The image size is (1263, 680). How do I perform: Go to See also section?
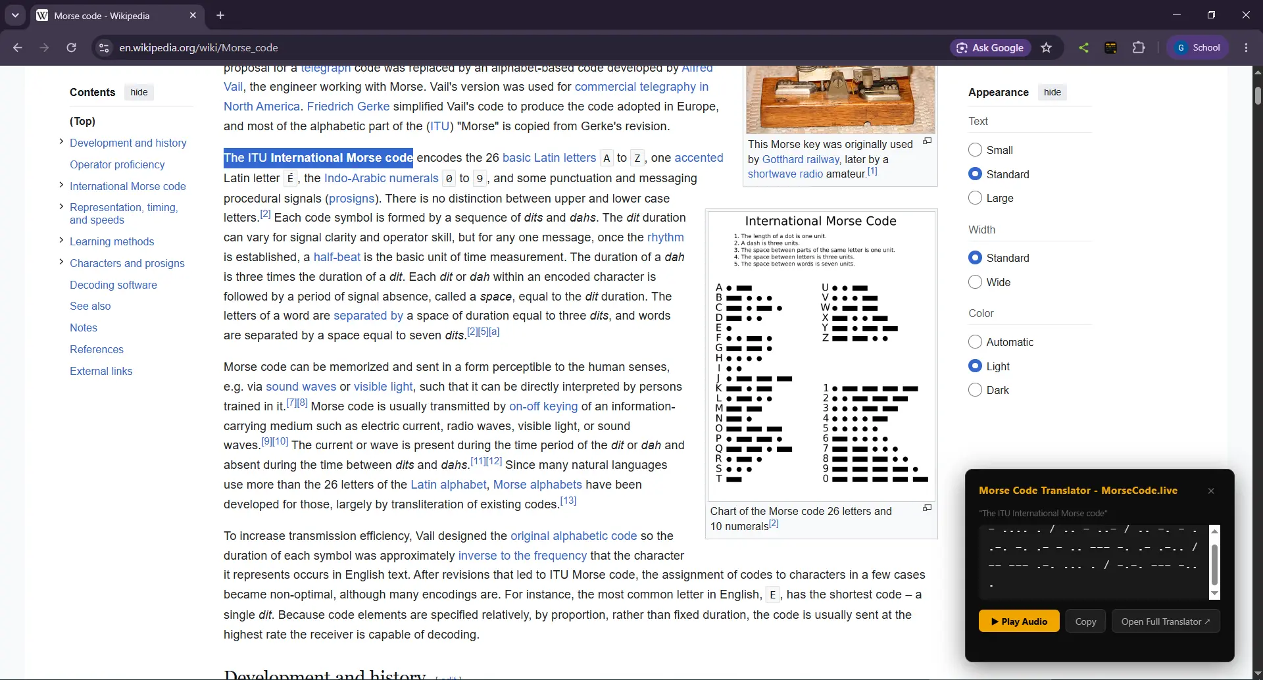90,306
